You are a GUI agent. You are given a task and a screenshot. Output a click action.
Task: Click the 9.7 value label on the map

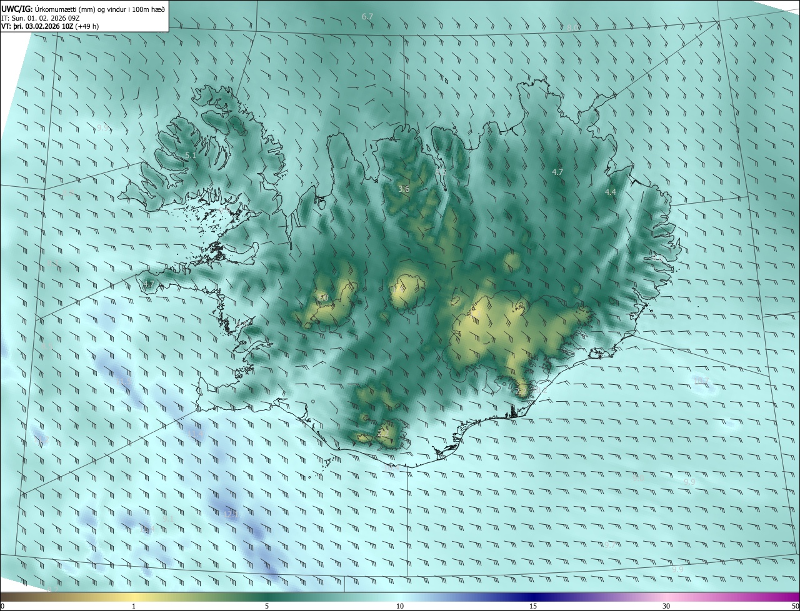click(610, 545)
